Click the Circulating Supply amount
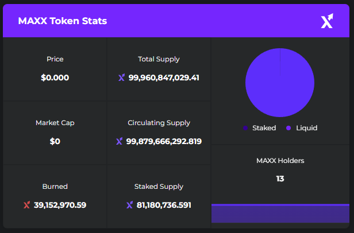Screen dimensions: 354x233 click(x=164, y=141)
